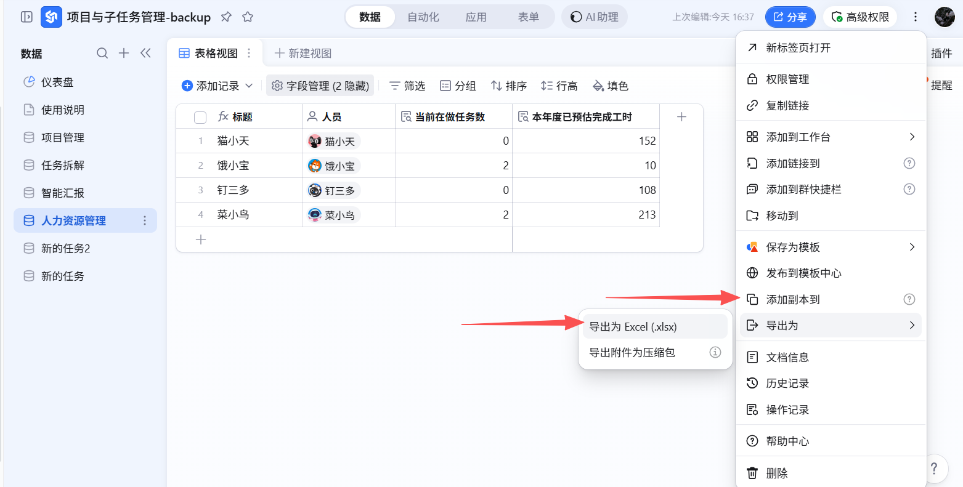Open the 填色 fill color tool
This screenshot has width=963, height=487.
pyautogui.click(x=610, y=86)
